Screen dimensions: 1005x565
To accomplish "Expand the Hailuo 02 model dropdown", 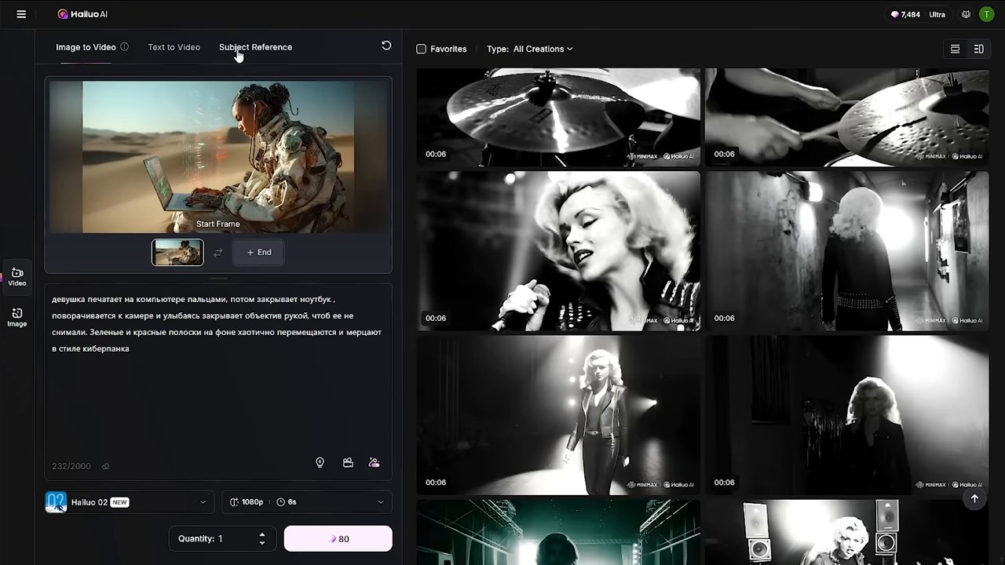I will click(x=130, y=502).
